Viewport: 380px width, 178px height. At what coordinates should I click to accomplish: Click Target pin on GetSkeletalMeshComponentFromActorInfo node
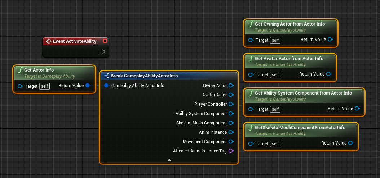(251, 144)
